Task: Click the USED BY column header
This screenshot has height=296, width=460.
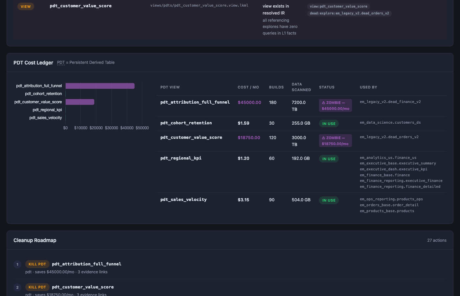Action: (x=368, y=87)
